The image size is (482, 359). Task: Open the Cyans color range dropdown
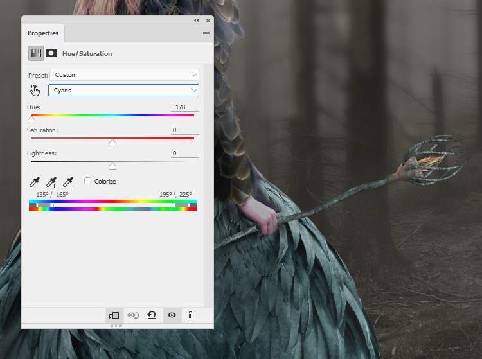pyautogui.click(x=123, y=91)
